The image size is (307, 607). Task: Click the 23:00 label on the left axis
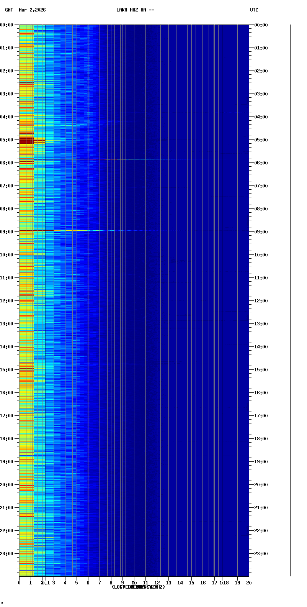pos(7,554)
